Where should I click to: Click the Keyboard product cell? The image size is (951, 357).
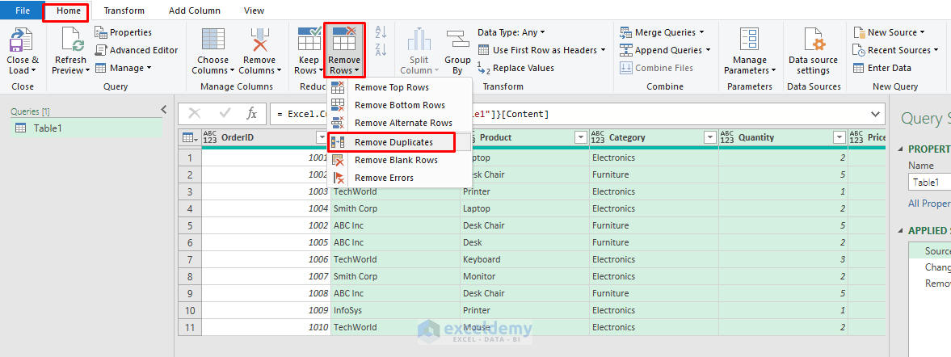click(525, 259)
